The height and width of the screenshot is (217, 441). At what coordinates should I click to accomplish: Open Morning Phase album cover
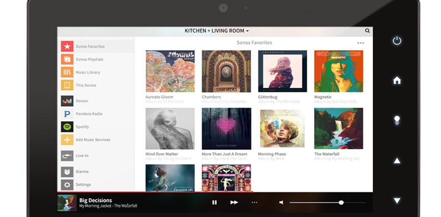pyautogui.click(x=282, y=128)
